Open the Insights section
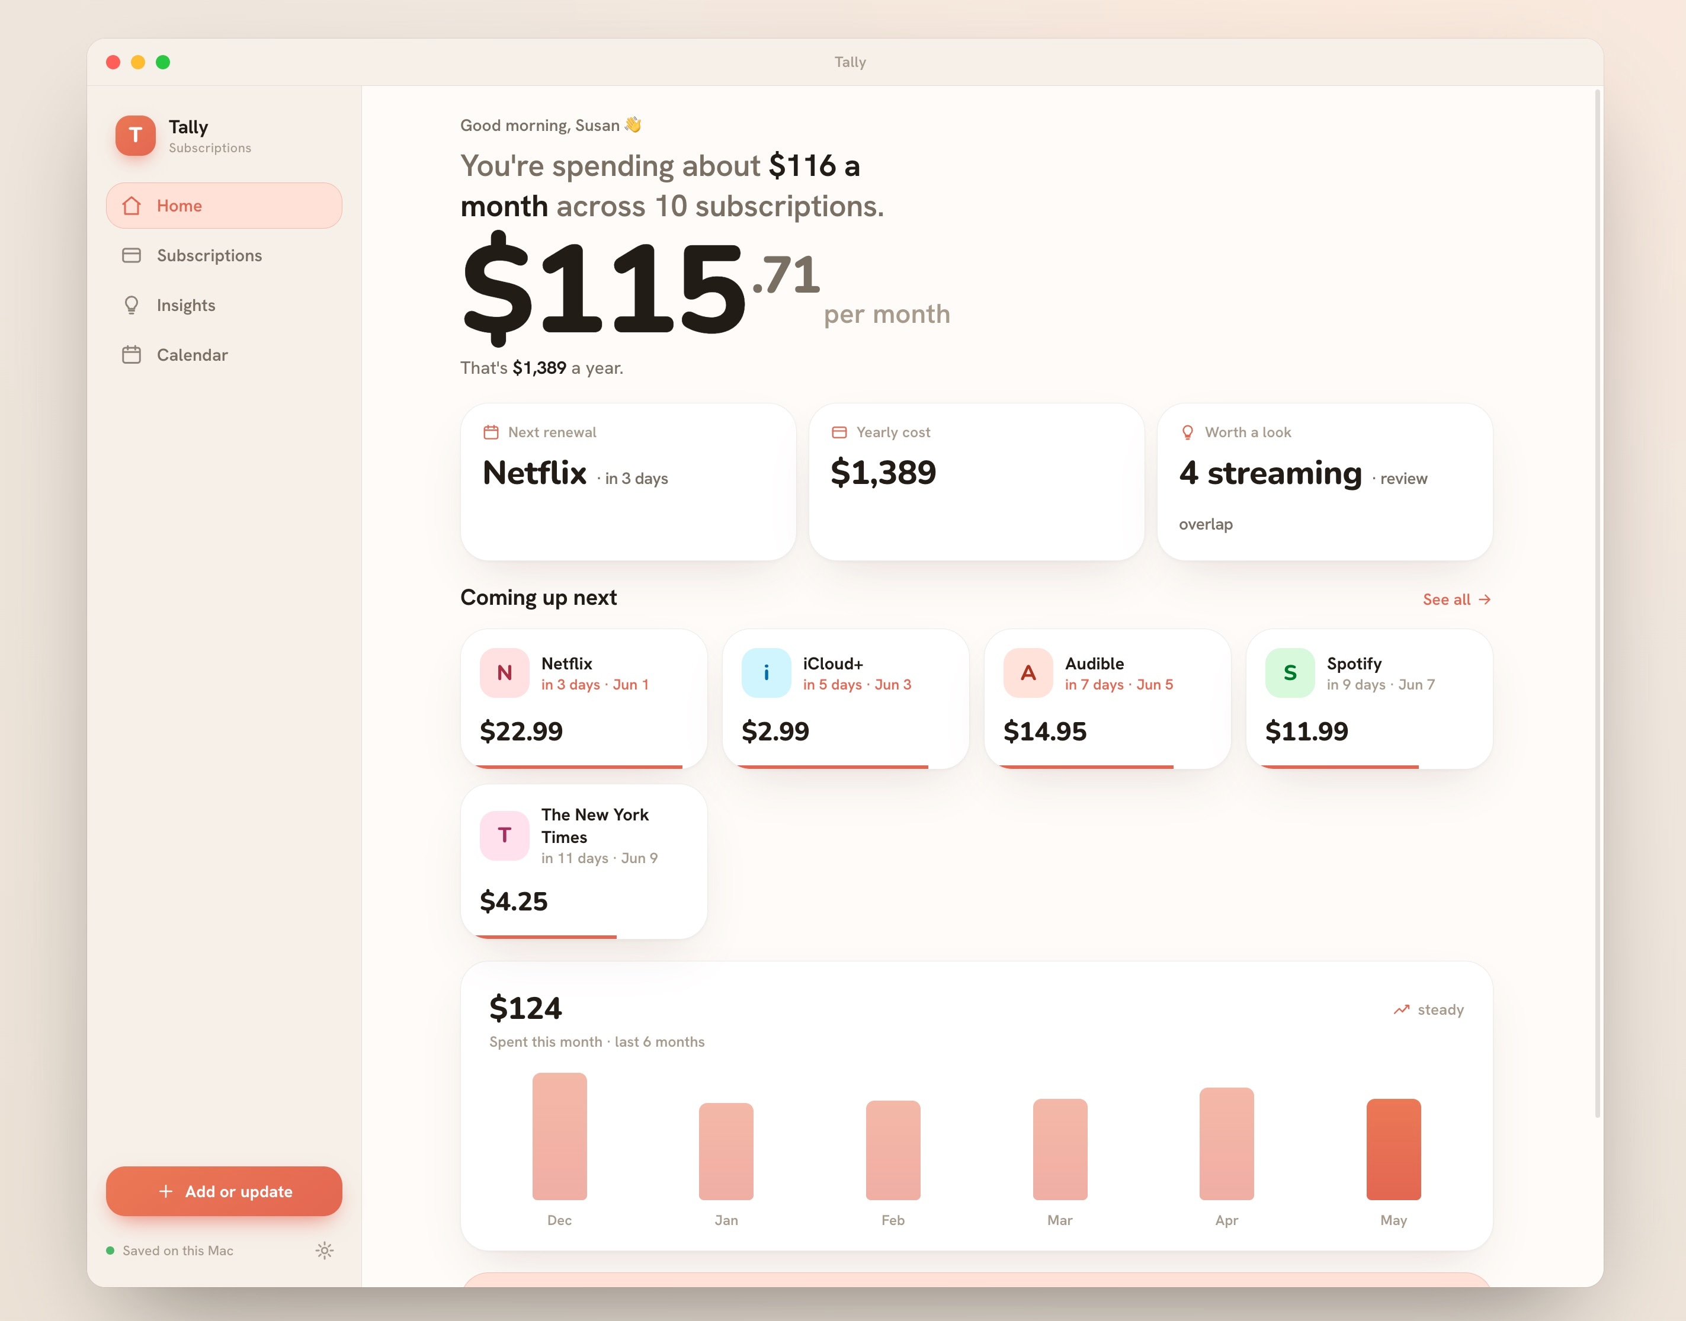Image resolution: width=1686 pixels, height=1321 pixels. point(223,306)
